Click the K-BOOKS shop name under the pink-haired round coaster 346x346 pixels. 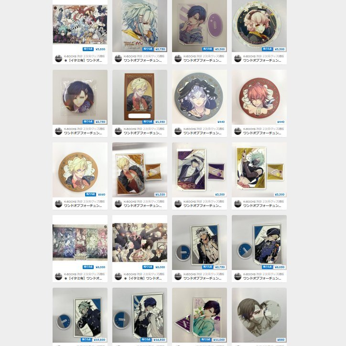pos(262,56)
